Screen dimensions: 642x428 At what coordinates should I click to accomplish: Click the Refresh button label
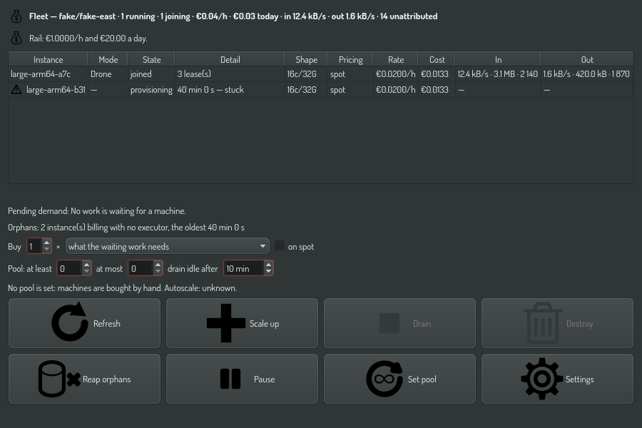(107, 324)
